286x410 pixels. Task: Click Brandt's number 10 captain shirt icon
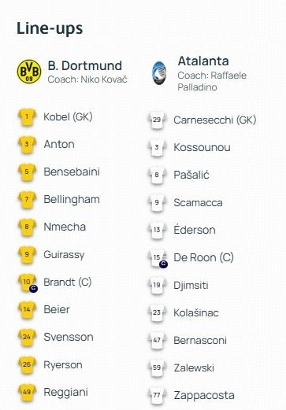point(28,283)
